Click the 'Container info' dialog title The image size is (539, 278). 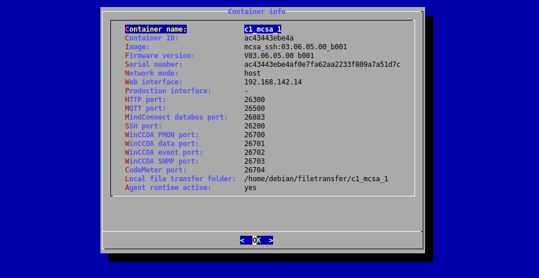tap(257, 12)
